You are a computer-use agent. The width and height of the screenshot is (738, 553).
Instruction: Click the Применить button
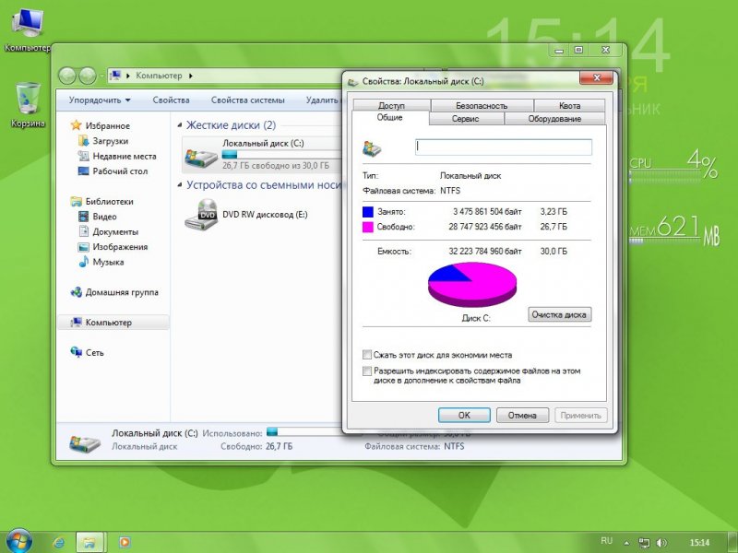(581, 416)
